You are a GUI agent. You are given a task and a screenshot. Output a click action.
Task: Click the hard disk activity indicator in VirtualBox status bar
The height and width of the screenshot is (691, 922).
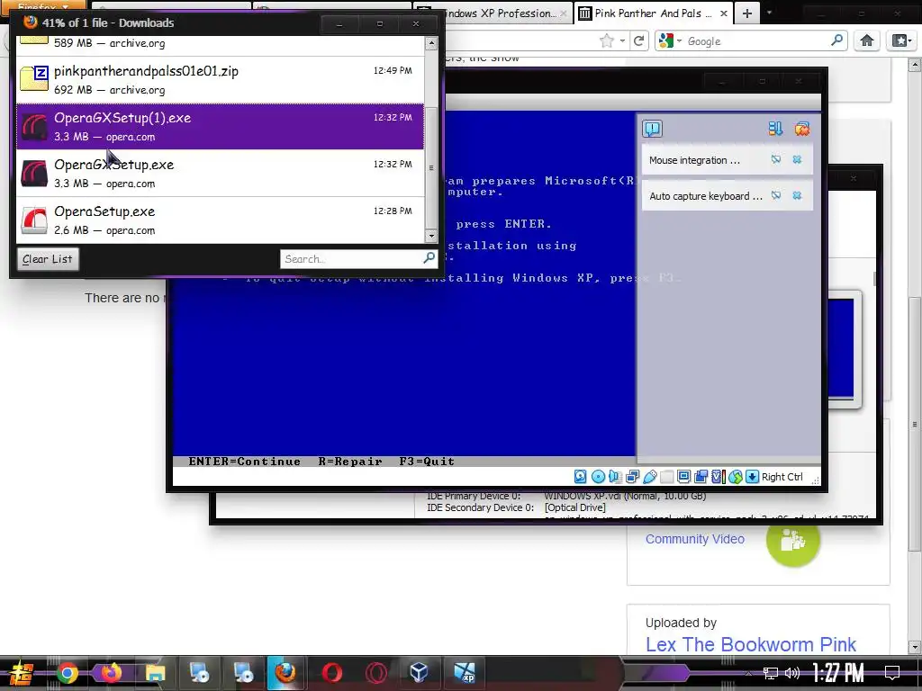coord(581,477)
